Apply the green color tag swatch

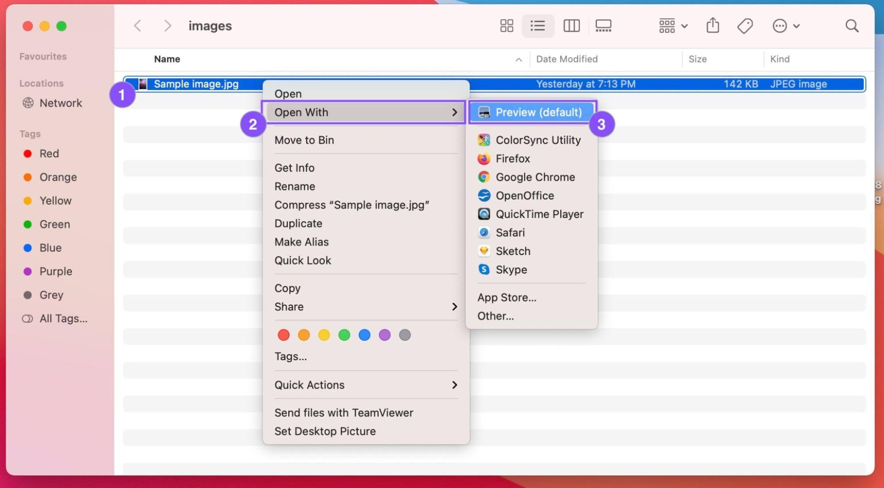pyautogui.click(x=344, y=335)
